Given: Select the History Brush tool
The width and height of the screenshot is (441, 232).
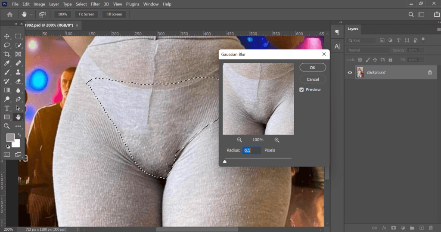Looking at the screenshot, I should point(7,81).
